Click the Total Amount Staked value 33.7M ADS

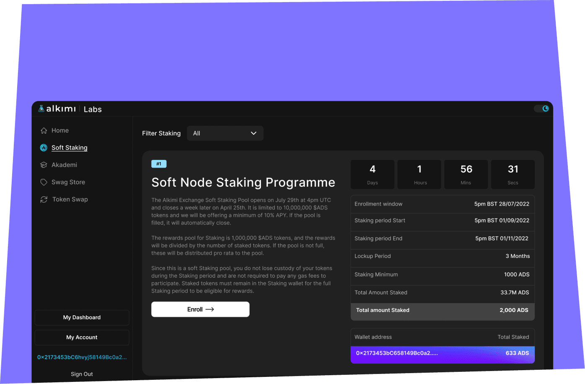515,292
